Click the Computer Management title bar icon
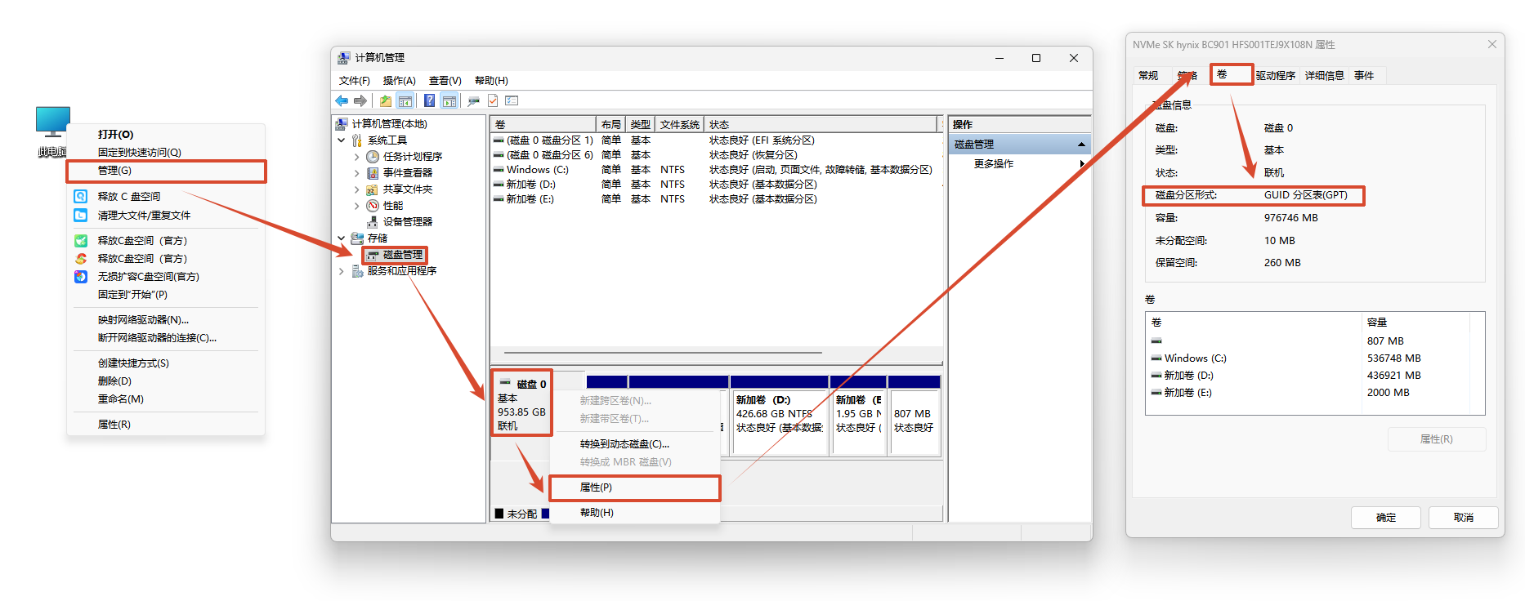1525x601 pixels. 344,58
